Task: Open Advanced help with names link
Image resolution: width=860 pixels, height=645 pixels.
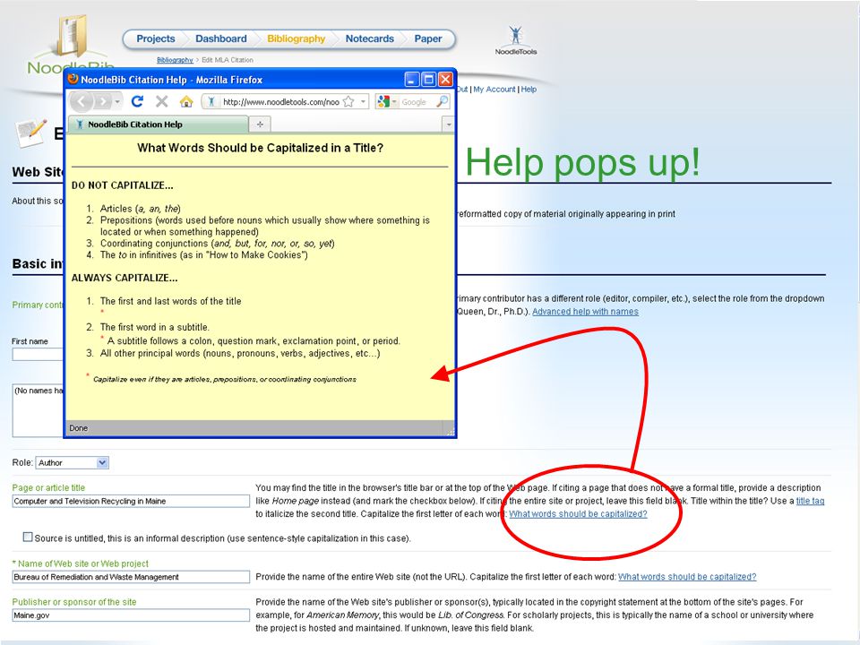Action: [x=585, y=312]
